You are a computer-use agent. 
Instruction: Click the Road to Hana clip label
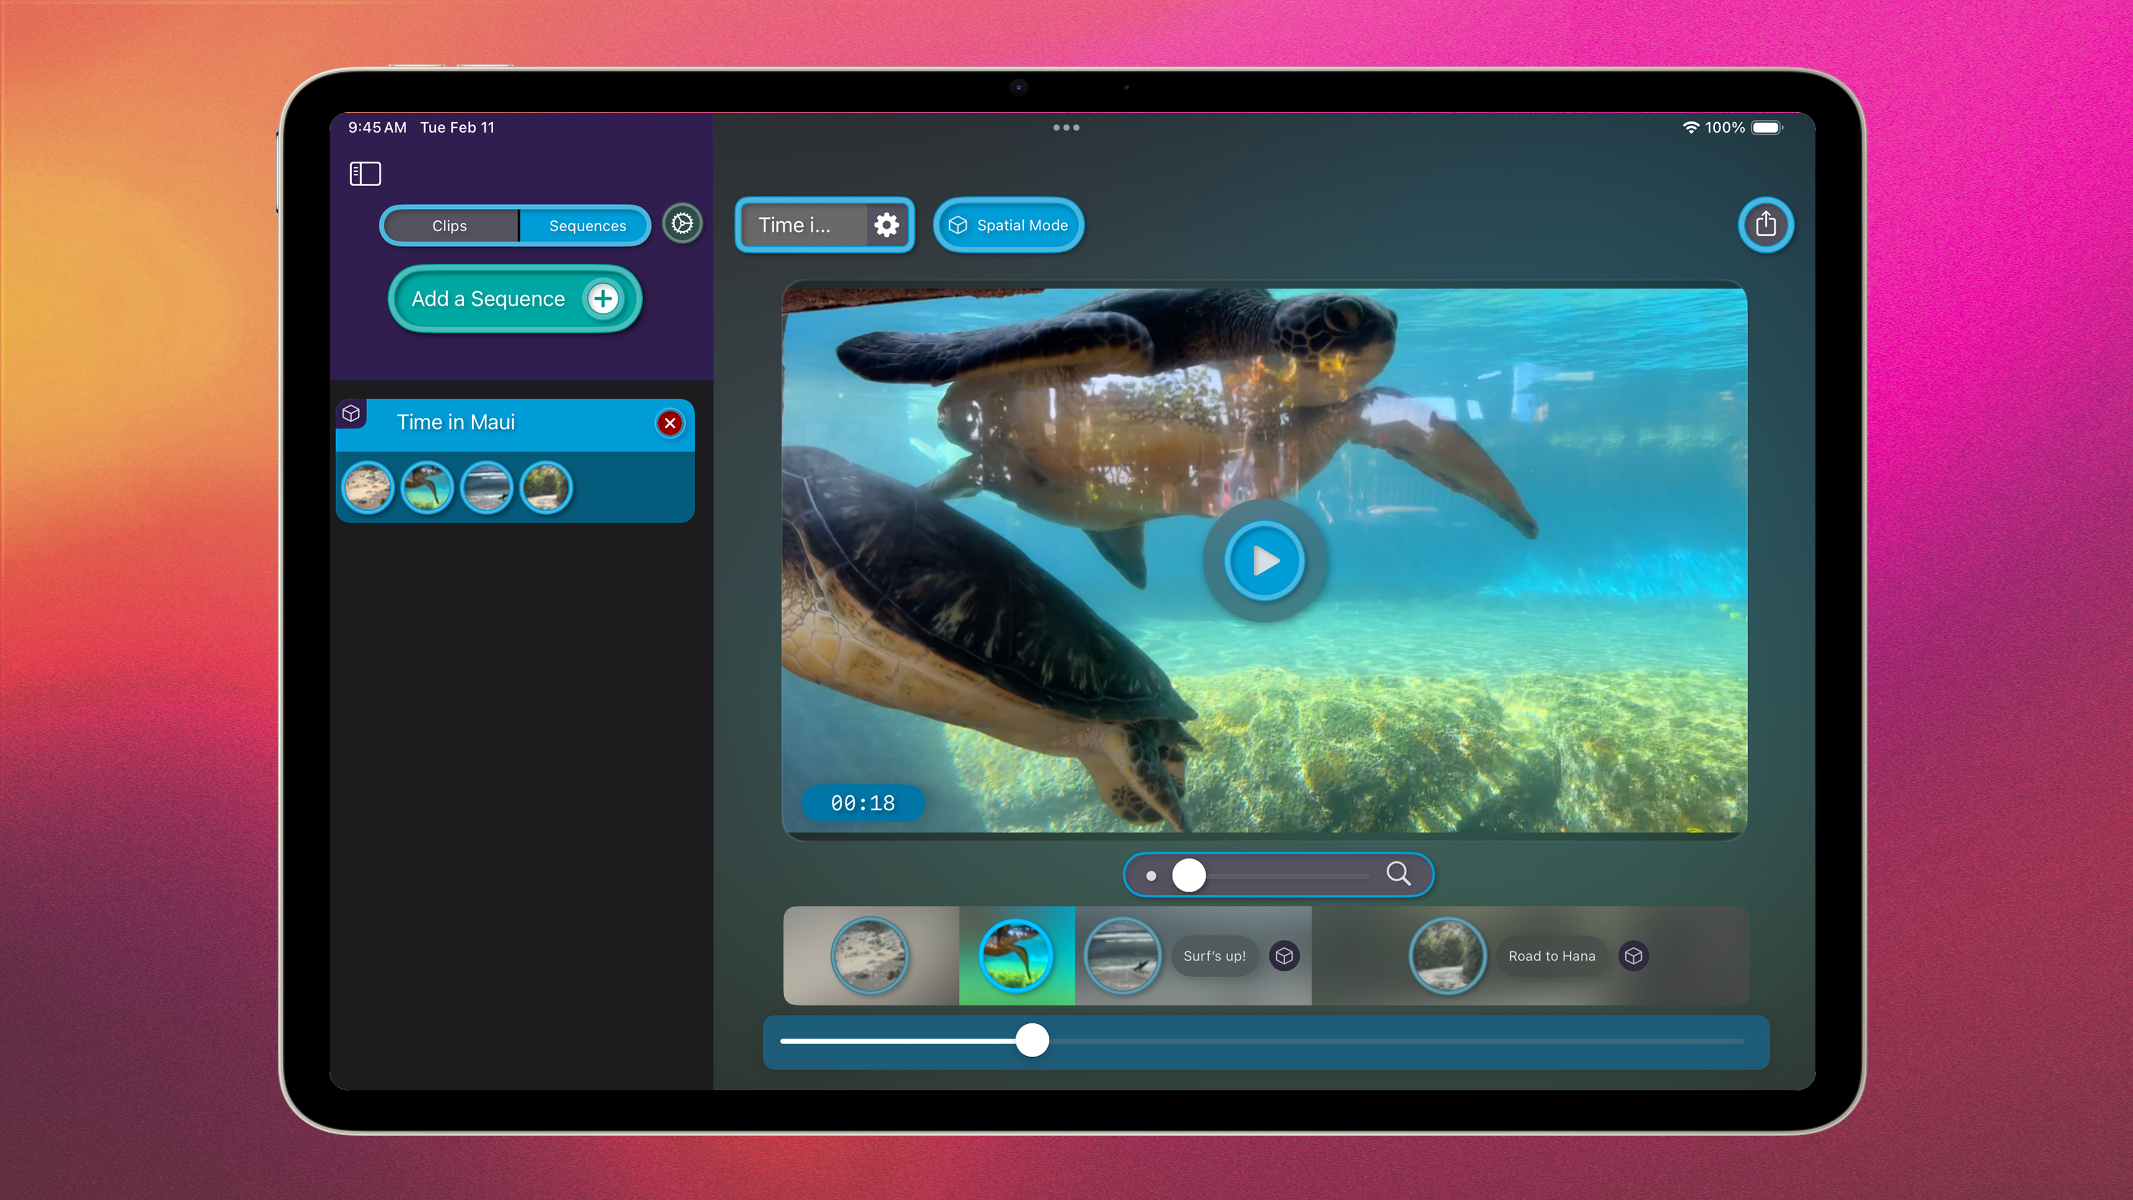coord(1552,956)
